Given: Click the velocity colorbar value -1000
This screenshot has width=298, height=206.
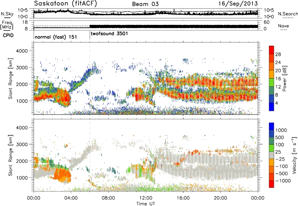Looking at the screenshot, I should (283, 181).
